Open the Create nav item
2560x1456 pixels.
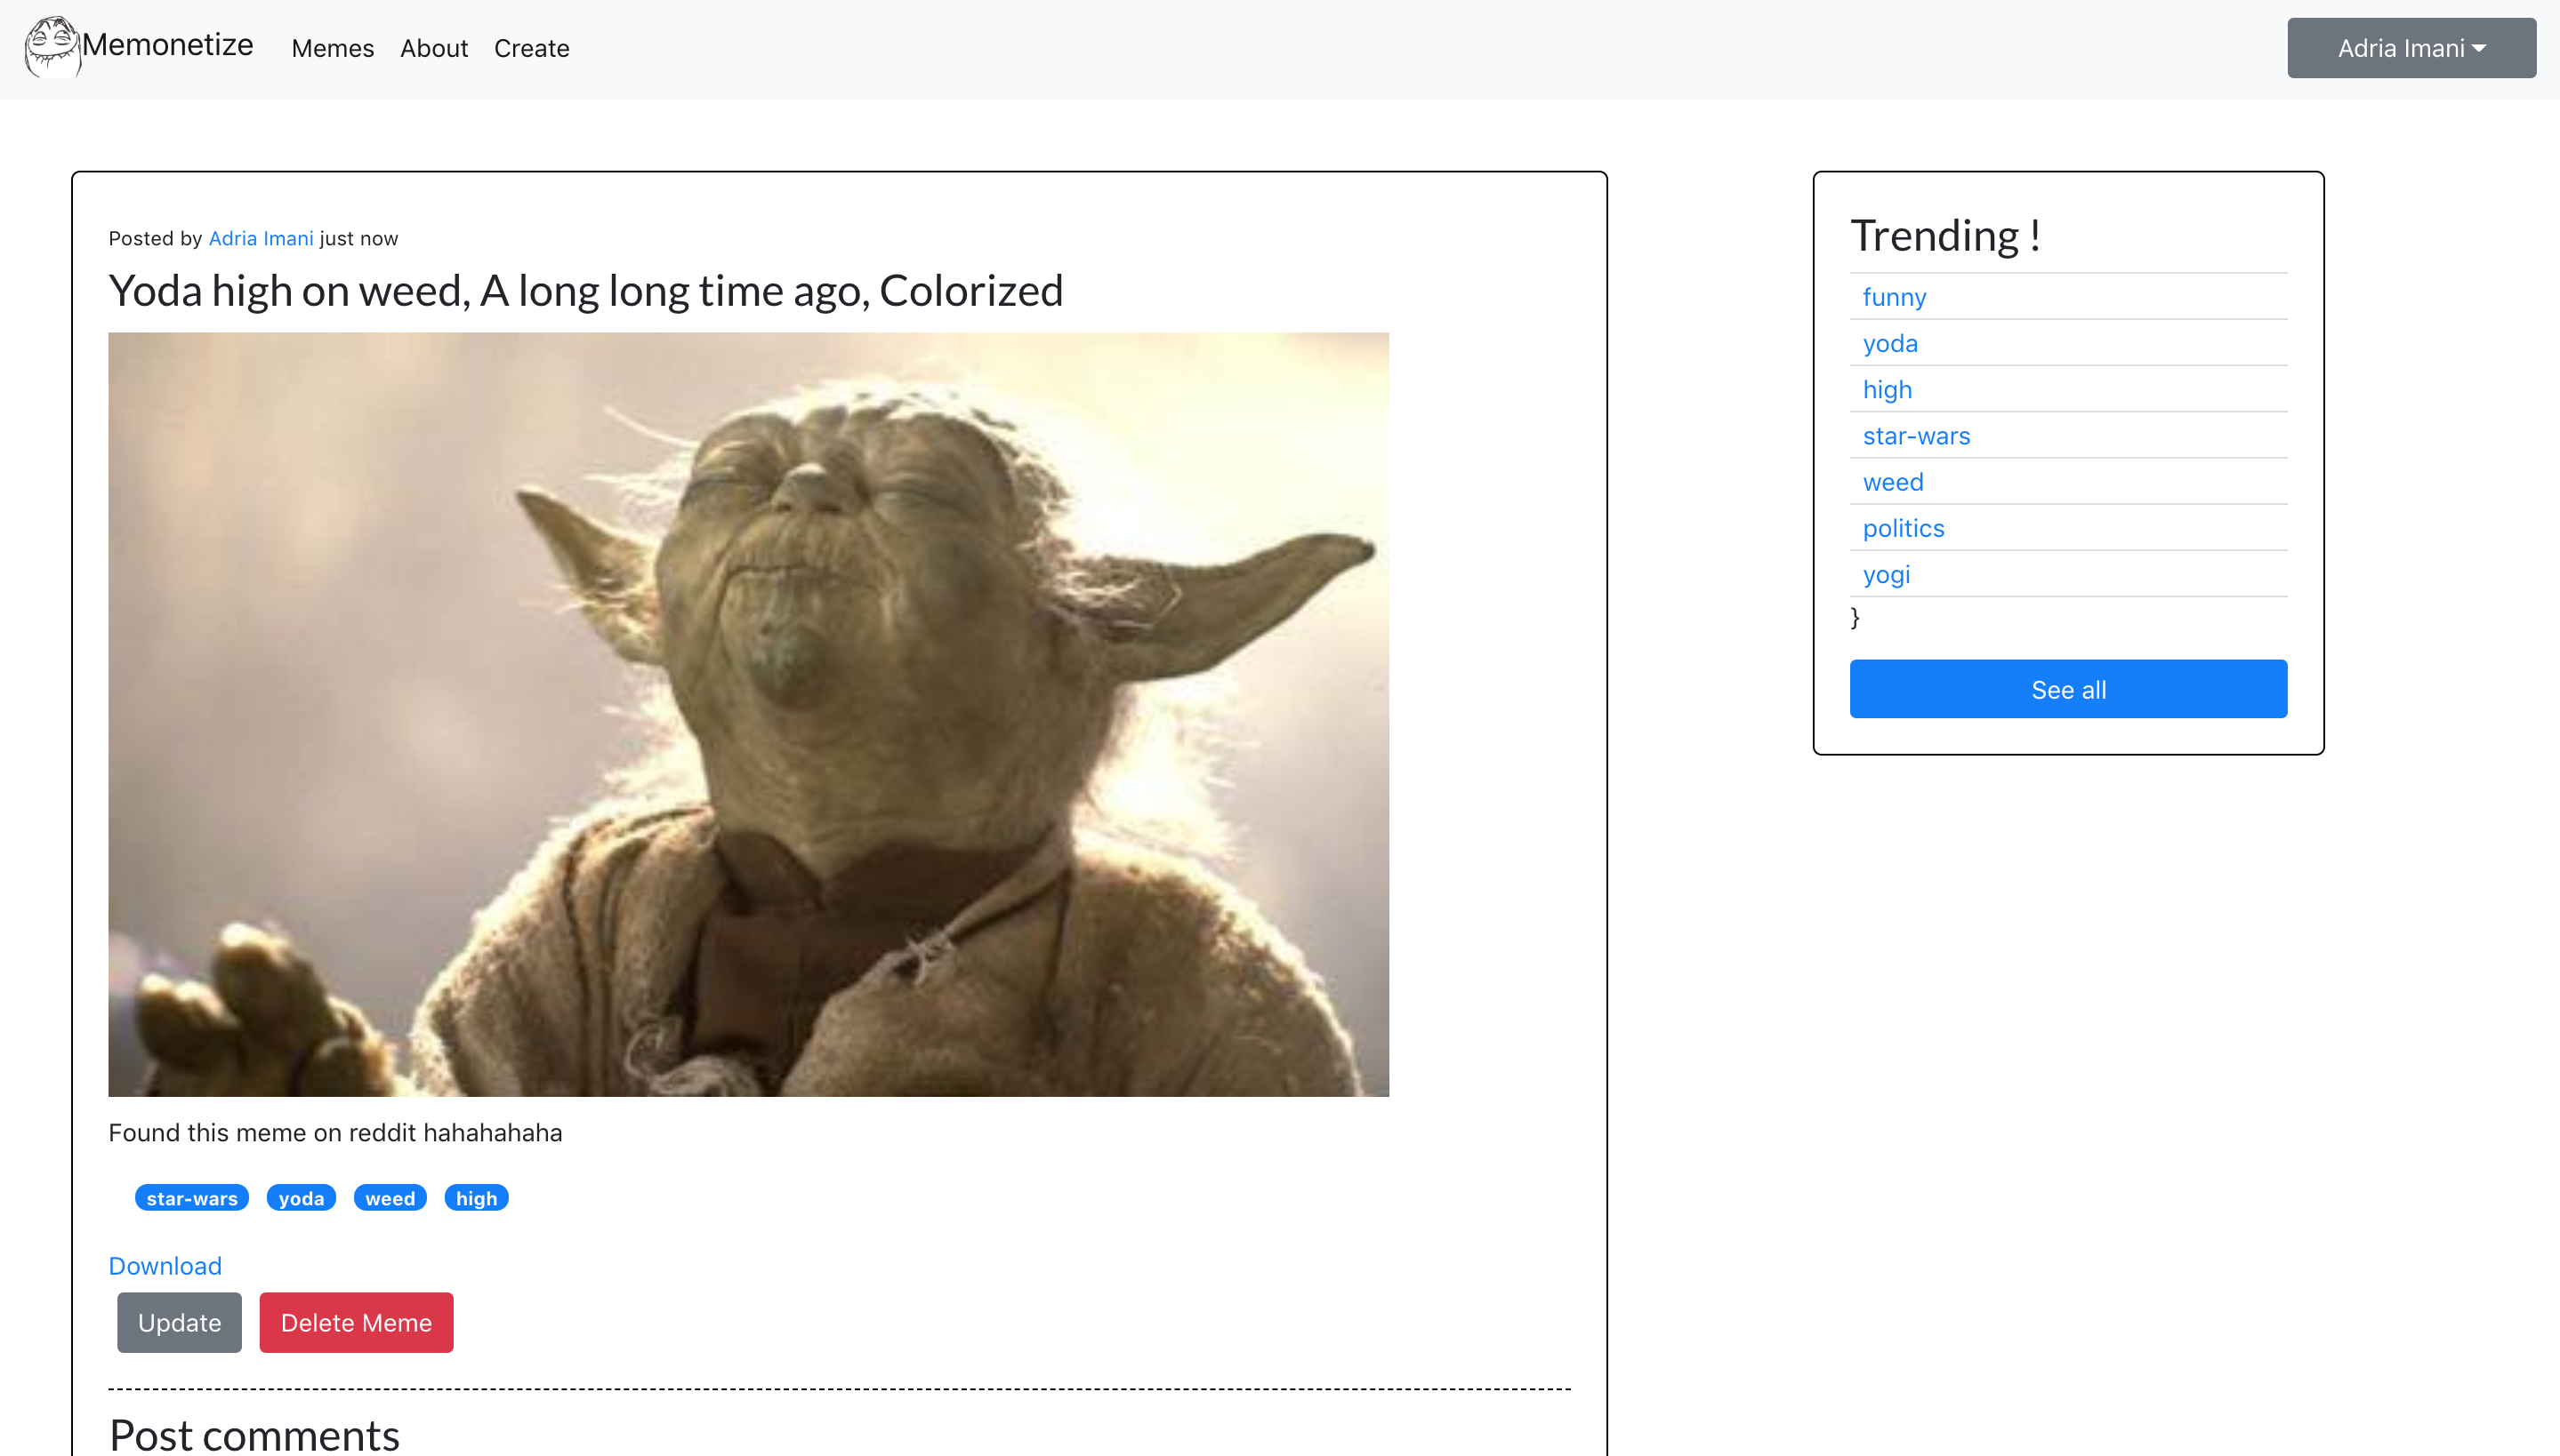coord(531,48)
